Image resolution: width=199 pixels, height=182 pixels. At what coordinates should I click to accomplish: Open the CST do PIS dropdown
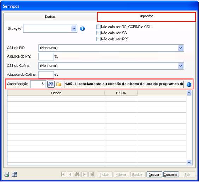click(181, 48)
